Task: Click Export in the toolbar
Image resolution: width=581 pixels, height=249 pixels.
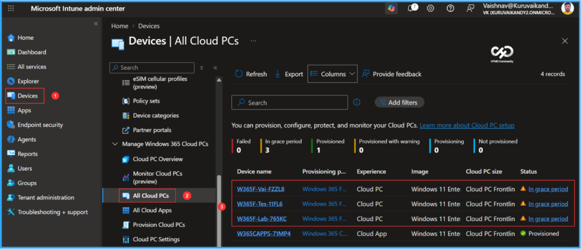Action: (x=289, y=74)
